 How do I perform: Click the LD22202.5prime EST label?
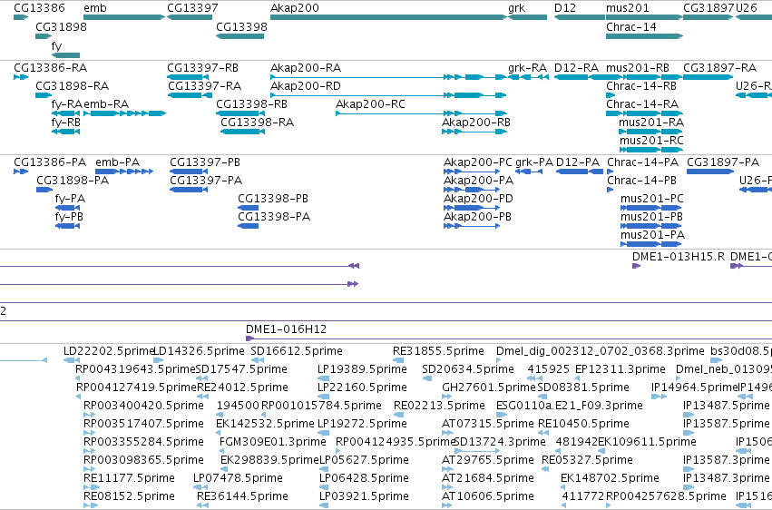109,351
